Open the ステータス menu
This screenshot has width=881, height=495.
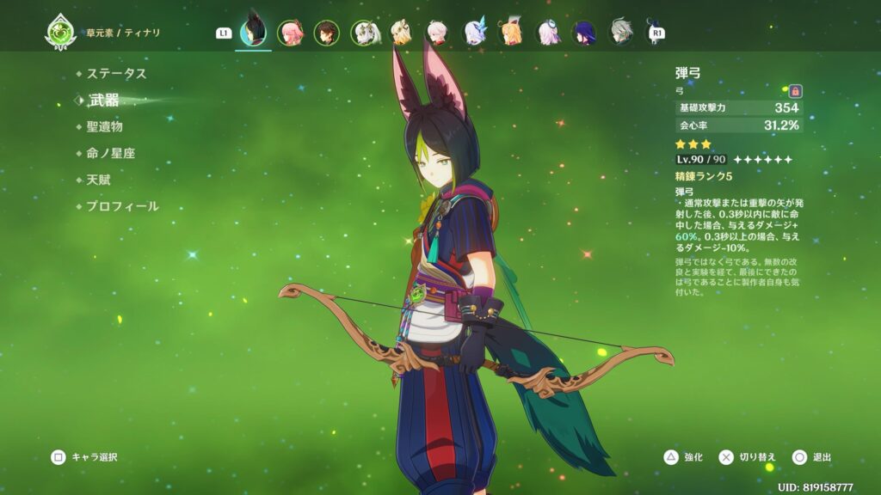click(116, 74)
